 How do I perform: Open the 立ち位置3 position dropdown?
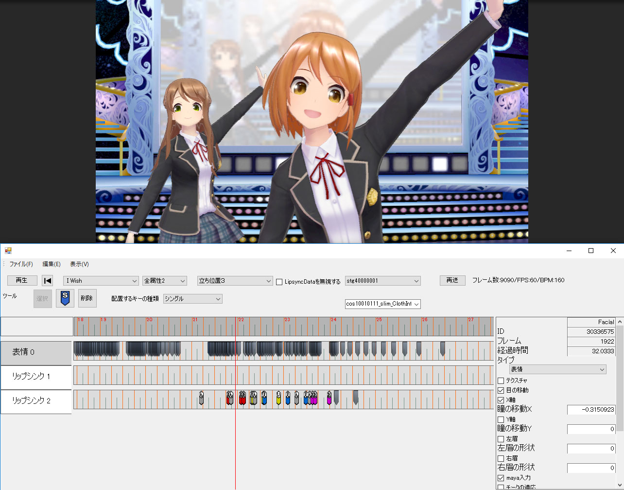tap(235, 281)
